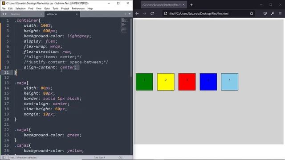Viewport: 285px width, 160px height.
Task: Add a new editor tab
Action: tap(126, 14)
